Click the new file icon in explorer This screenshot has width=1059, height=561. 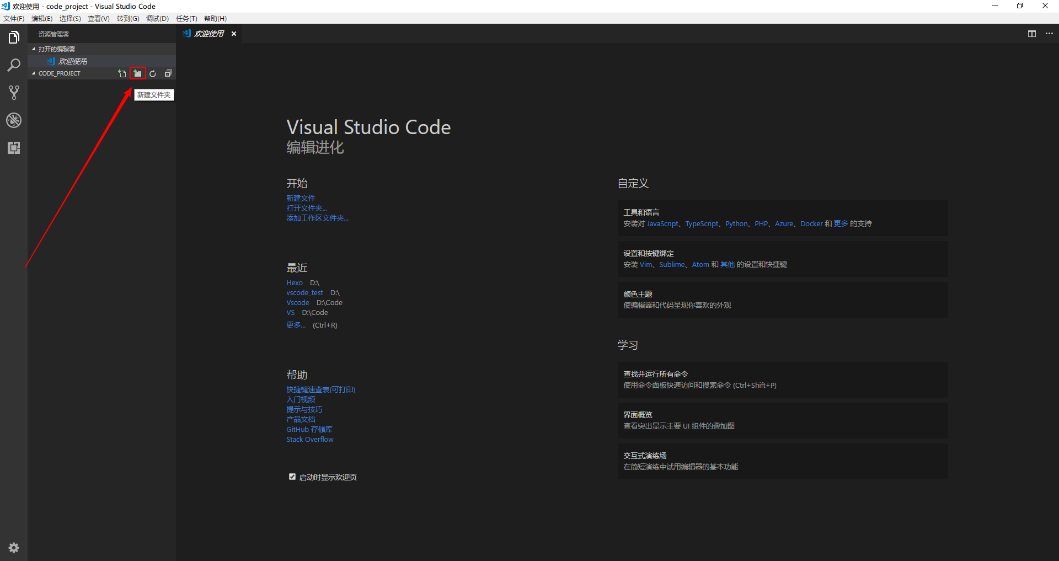coord(122,73)
